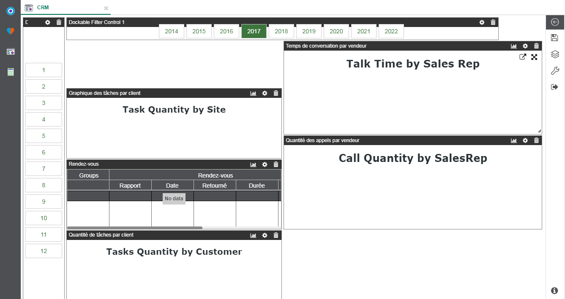Click the heart icon in left sidebar
565x299 pixels.
11,31
